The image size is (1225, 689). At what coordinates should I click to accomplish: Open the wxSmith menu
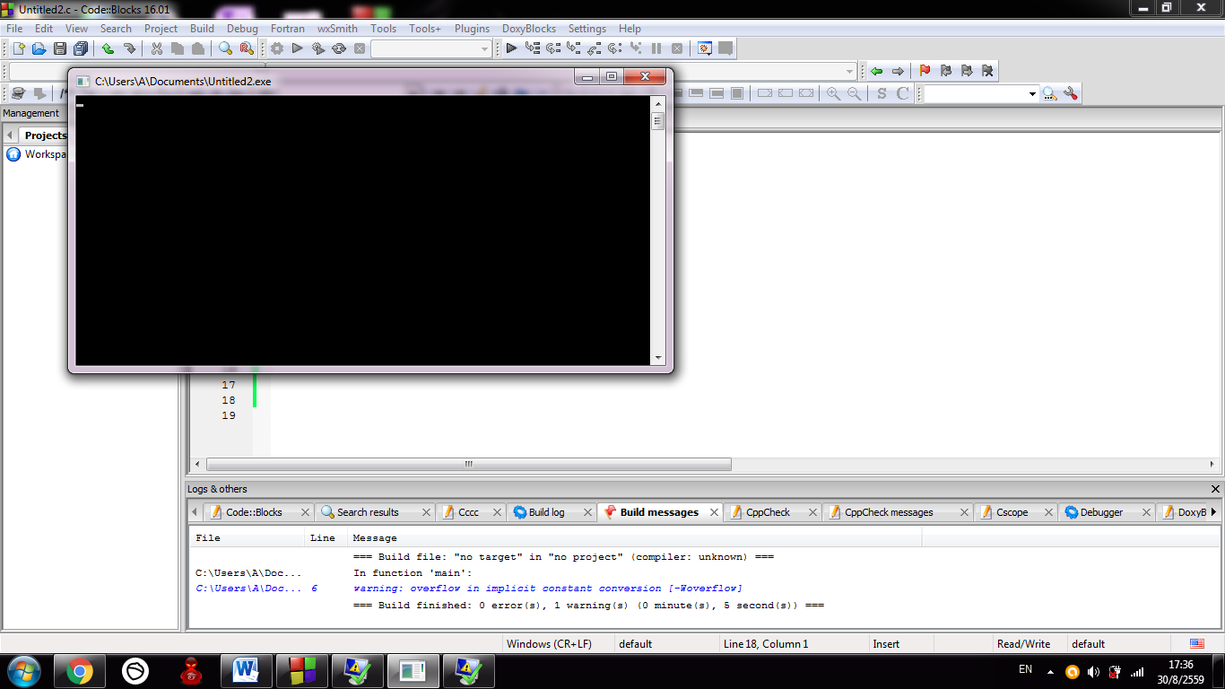pos(337,29)
